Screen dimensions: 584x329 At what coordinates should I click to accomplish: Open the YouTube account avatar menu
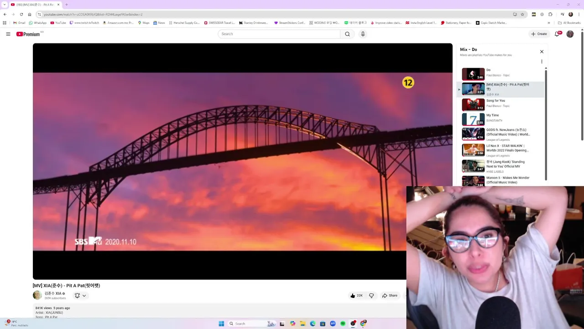pos(570,34)
